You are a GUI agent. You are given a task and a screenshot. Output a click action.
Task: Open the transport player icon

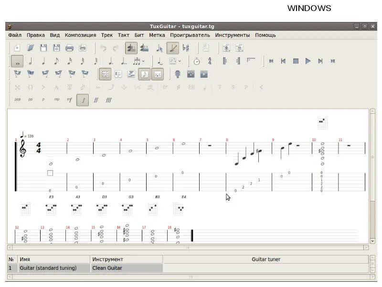[204, 74]
